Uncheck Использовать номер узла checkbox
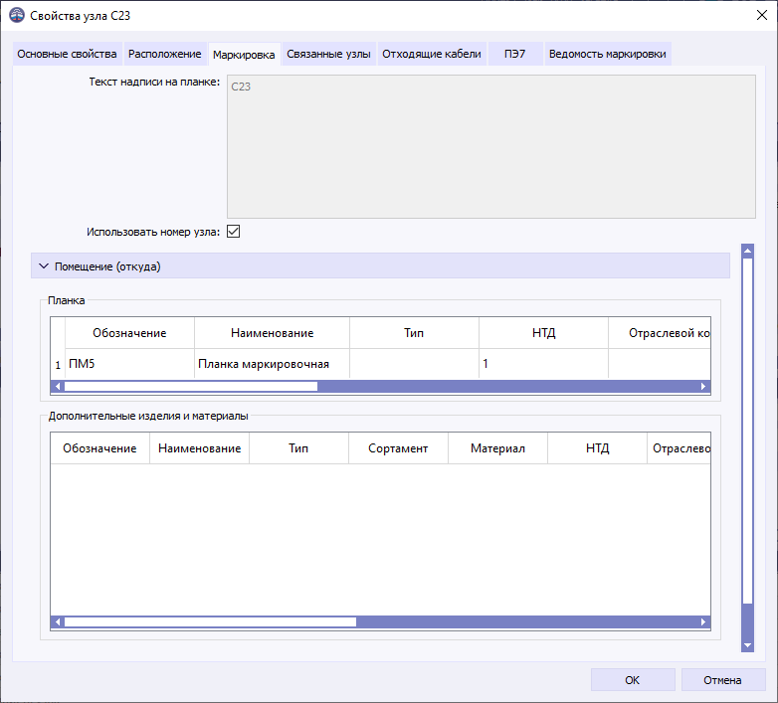778x703 pixels. pos(233,232)
